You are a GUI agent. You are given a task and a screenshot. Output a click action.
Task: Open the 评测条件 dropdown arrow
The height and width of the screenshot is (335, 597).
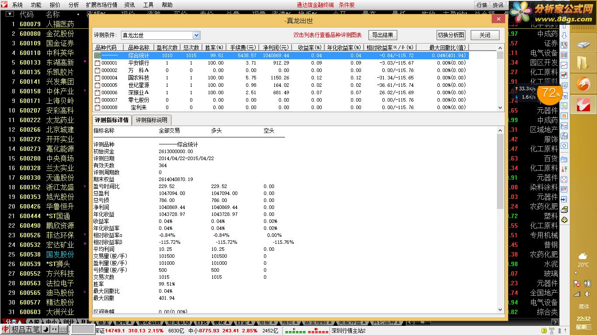tap(196, 35)
